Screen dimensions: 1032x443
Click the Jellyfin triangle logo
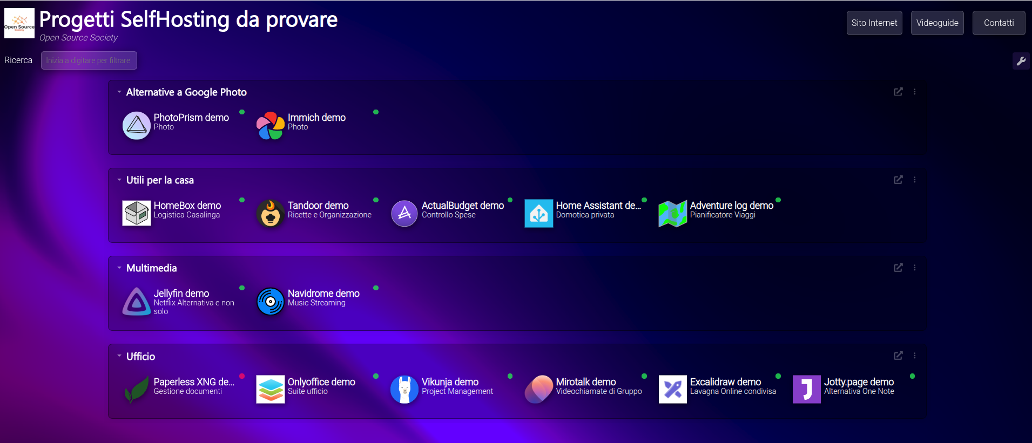click(x=137, y=302)
